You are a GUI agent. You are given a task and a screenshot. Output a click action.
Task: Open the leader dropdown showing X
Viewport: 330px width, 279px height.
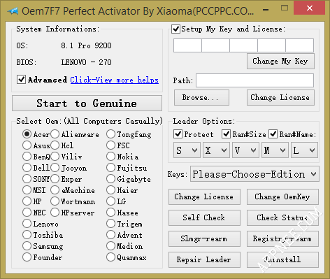tap(216, 150)
